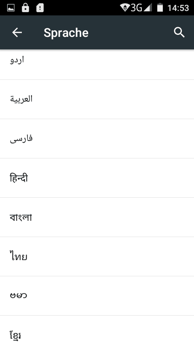Choose Bengali (বাংলা) from the list
This screenshot has height=346, width=194.
click(x=97, y=217)
